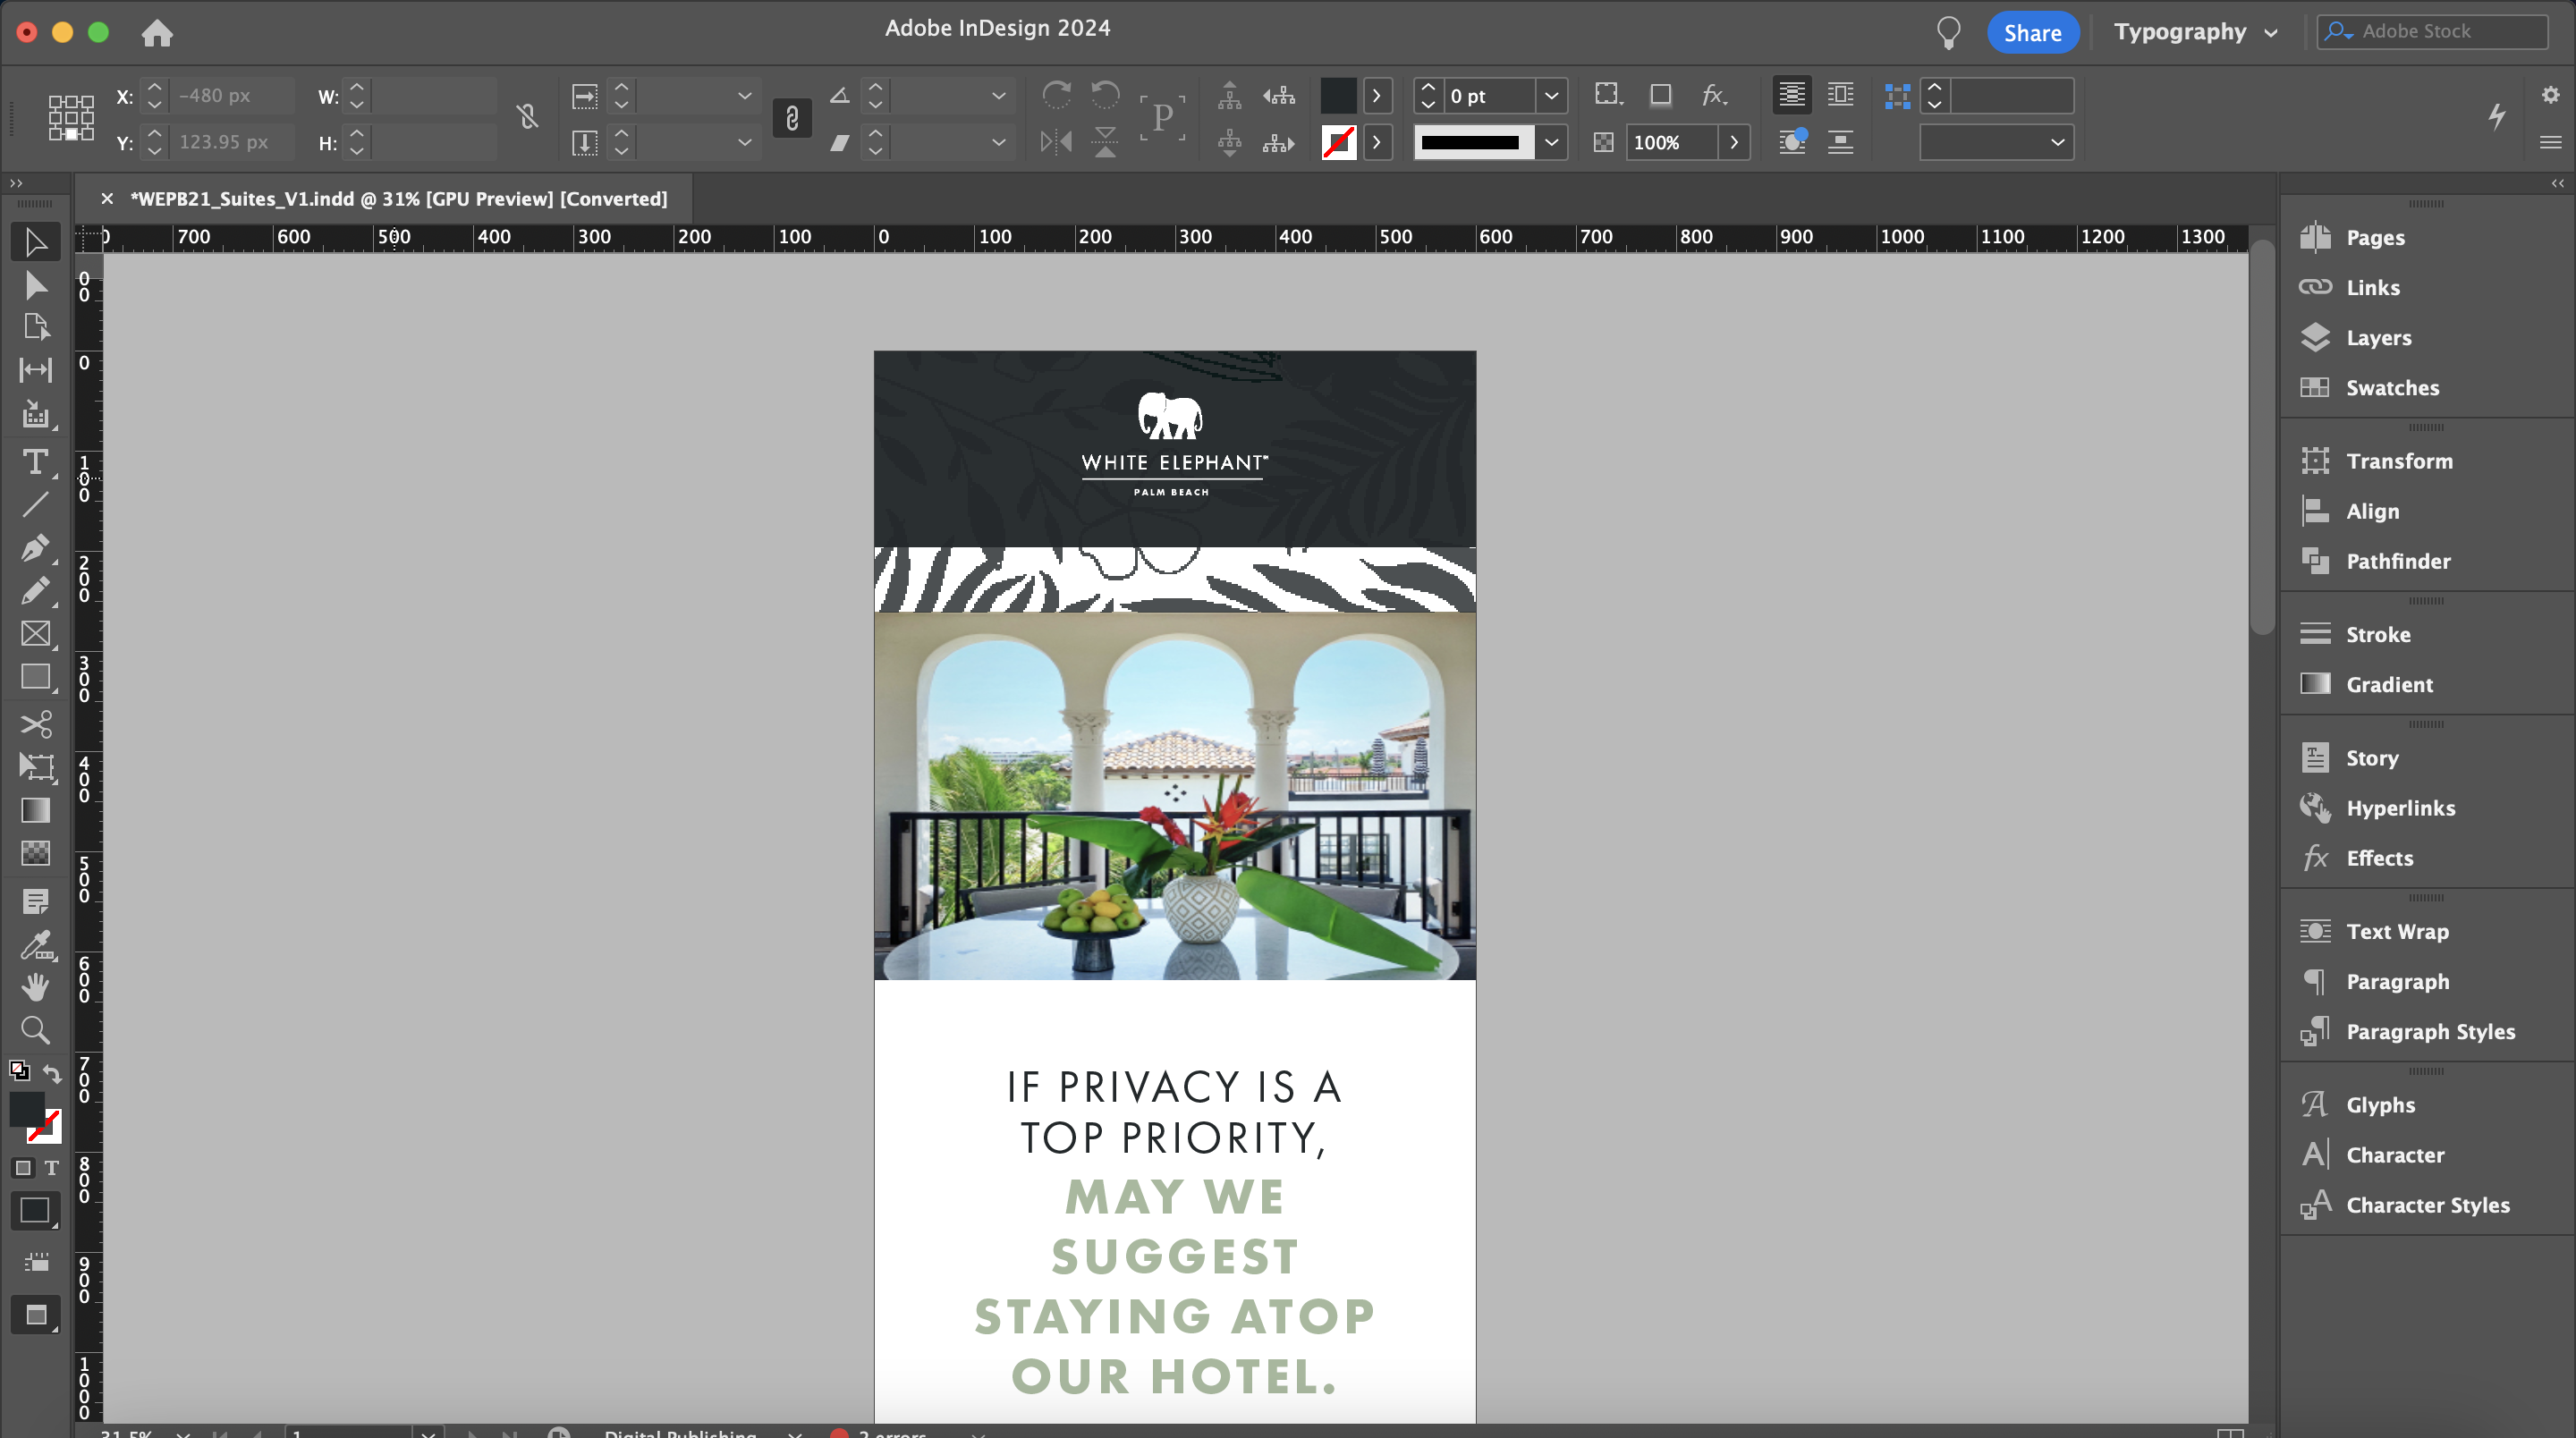Image resolution: width=2576 pixels, height=1438 pixels.
Task: Open the Typography workspace dropdown
Action: pyautogui.click(x=2196, y=32)
